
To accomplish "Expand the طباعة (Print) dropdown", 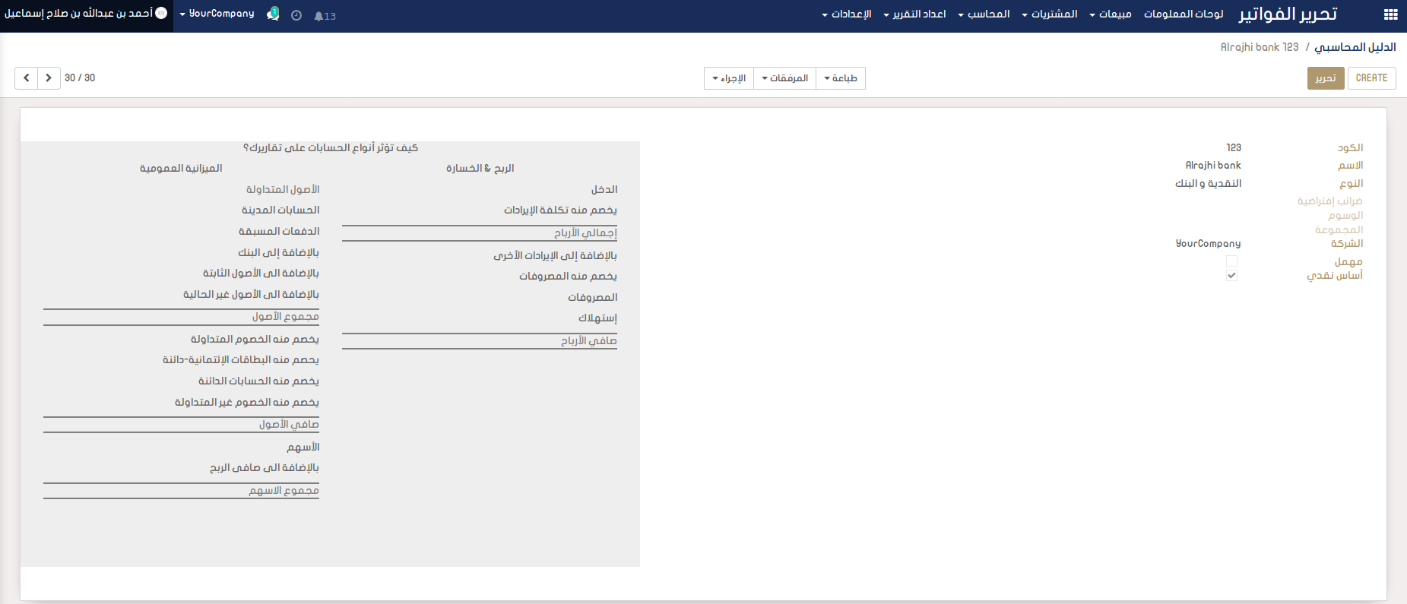I will 840,78.
